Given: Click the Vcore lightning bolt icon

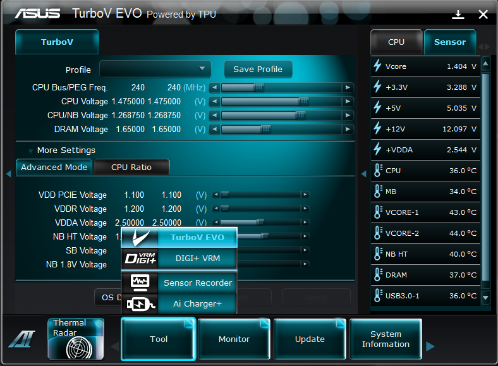Looking at the screenshot, I should click(377, 66).
